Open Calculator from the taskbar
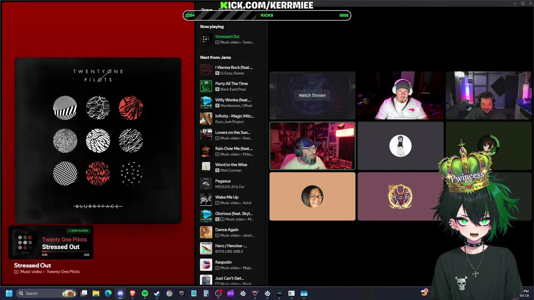Screen dimensions: 534x300 click(206, 293)
